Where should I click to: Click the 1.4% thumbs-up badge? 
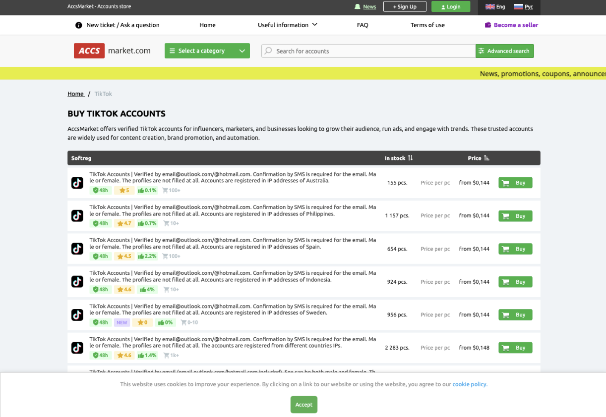(147, 356)
